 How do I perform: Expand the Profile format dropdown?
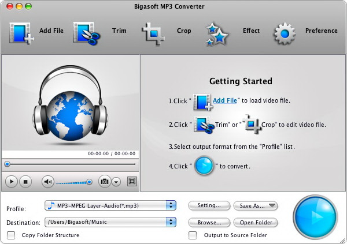click(171, 205)
